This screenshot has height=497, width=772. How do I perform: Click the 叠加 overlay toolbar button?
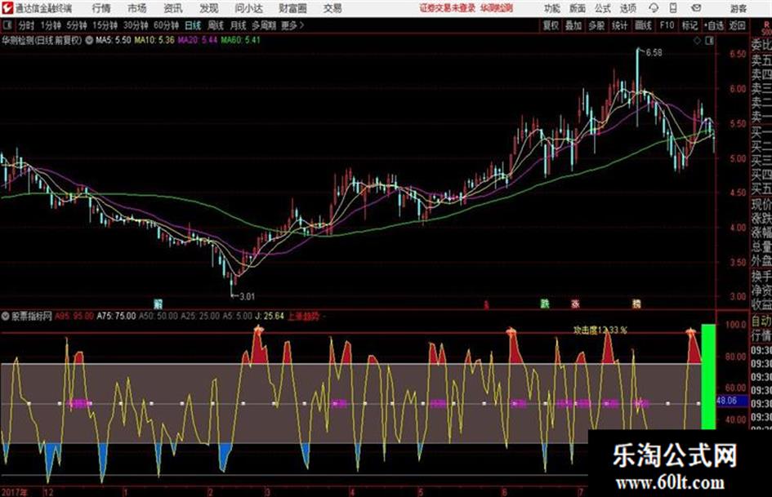(573, 25)
